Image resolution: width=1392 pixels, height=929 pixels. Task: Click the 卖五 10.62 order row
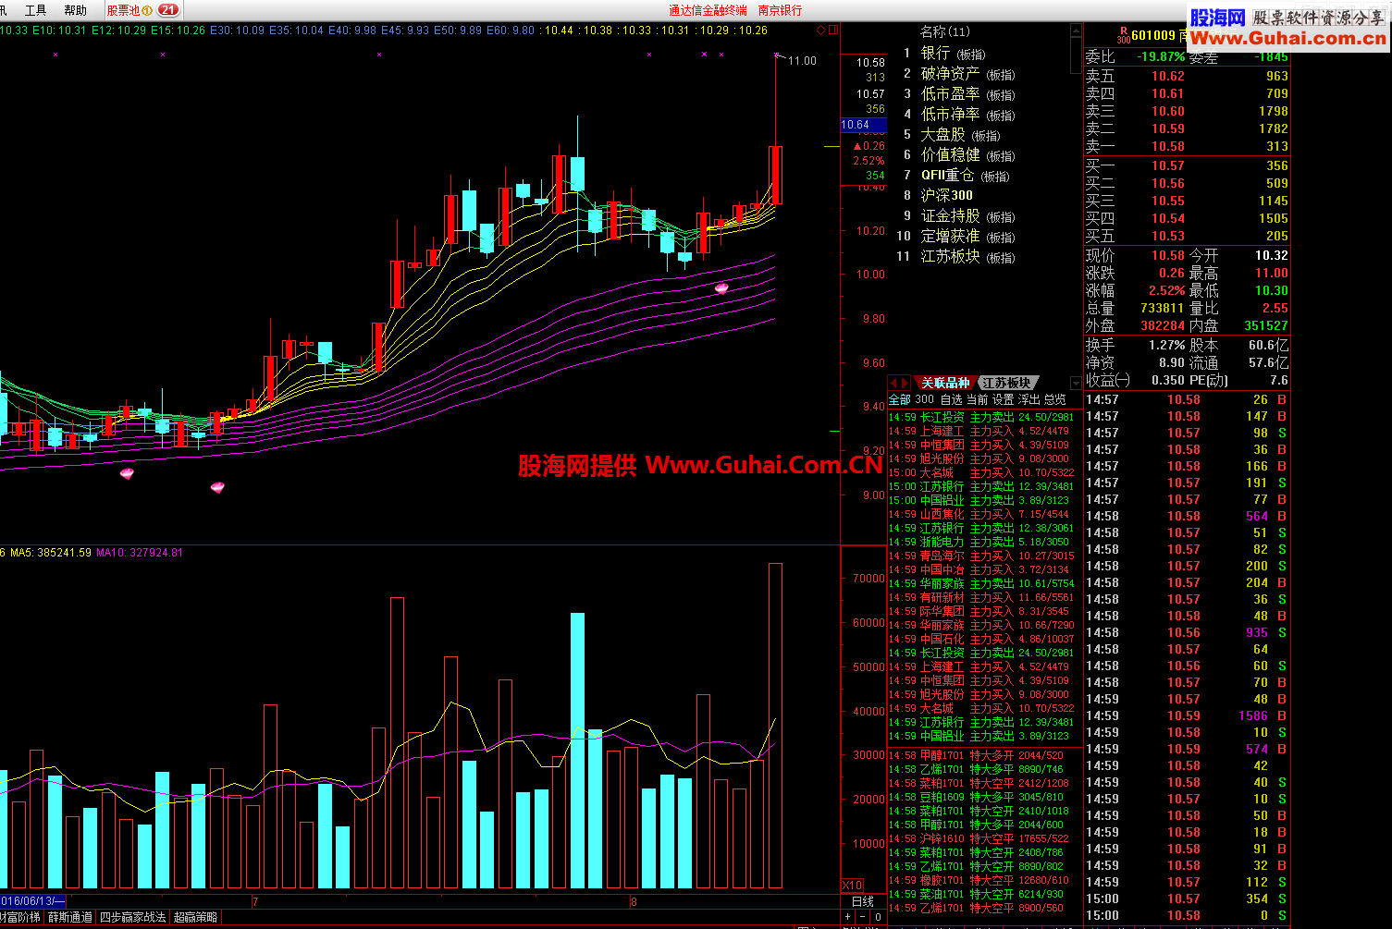click(1187, 76)
